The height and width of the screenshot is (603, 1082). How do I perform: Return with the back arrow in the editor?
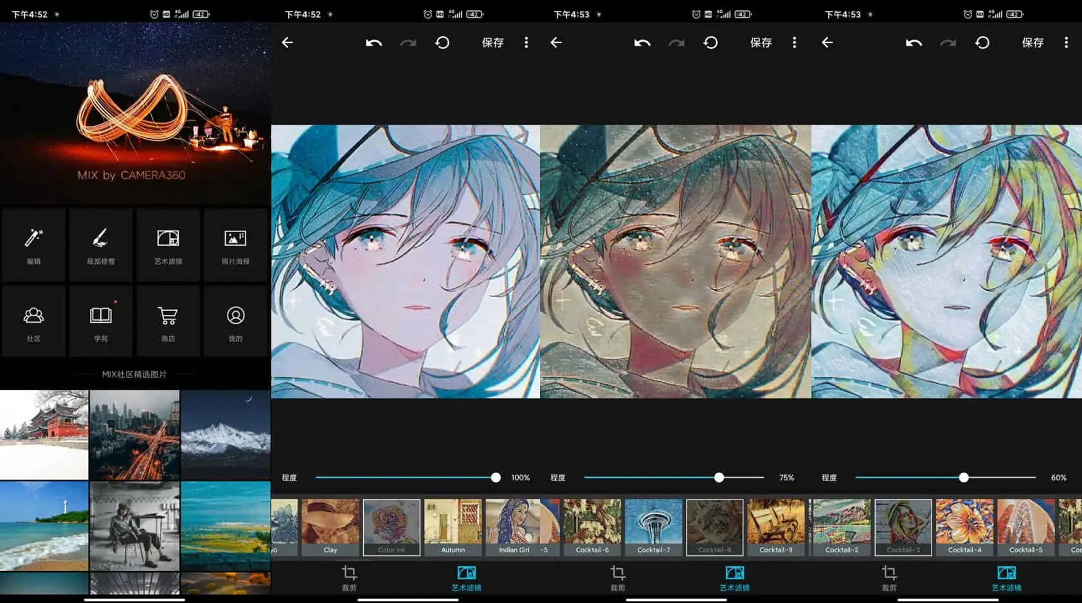pos(287,42)
